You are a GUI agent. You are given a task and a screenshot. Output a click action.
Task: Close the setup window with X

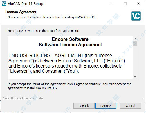[x=138, y=4]
